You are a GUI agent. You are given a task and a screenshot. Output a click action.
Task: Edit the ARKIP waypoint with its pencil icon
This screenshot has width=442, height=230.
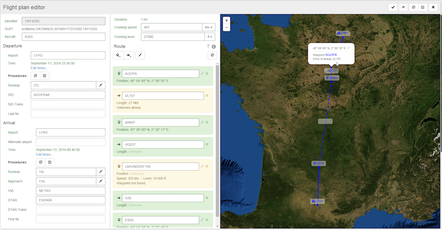coord(202,122)
